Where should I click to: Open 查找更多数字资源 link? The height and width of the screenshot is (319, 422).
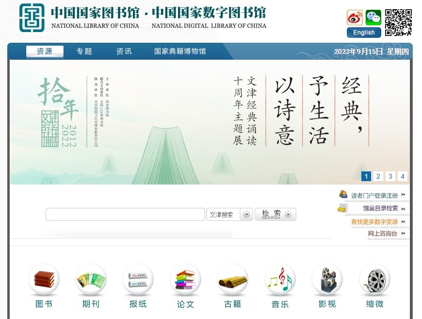click(x=374, y=222)
